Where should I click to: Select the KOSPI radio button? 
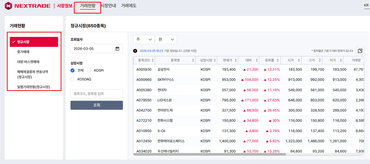click(x=89, y=70)
